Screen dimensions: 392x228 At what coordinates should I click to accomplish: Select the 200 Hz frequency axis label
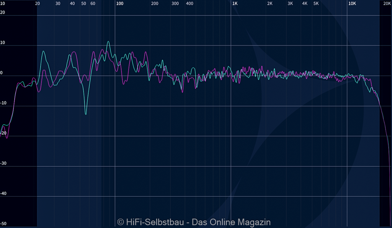coord(154,3)
